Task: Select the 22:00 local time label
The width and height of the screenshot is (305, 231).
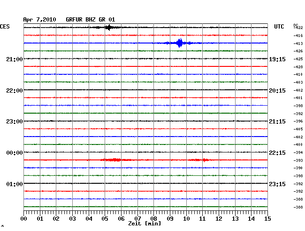Action: click(15, 91)
